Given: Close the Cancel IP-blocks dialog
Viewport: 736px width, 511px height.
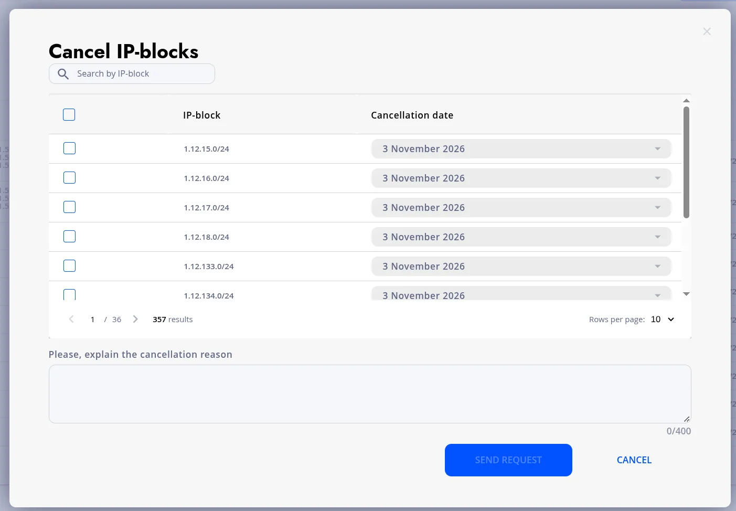Looking at the screenshot, I should pos(707,31).
